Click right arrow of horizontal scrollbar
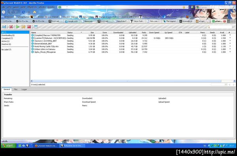 coord(234,81)
